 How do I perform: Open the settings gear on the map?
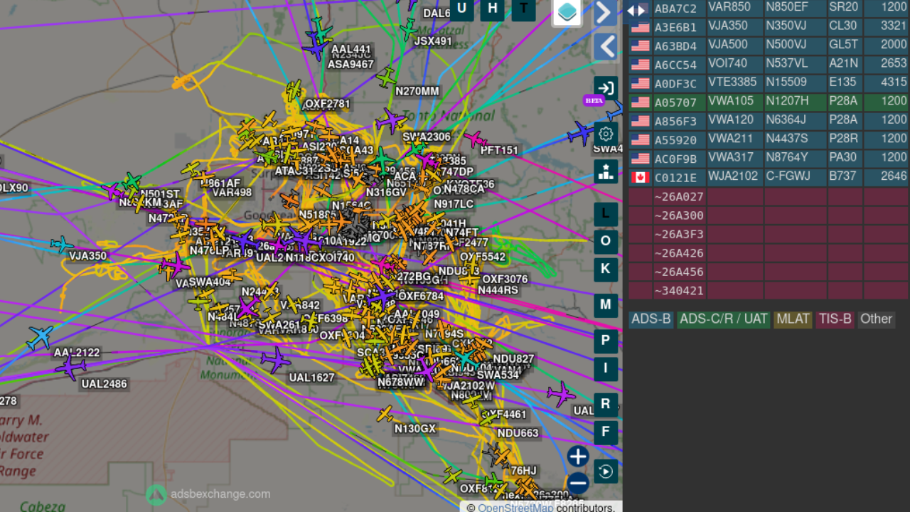pyautogui.click(x=606, y=134)
